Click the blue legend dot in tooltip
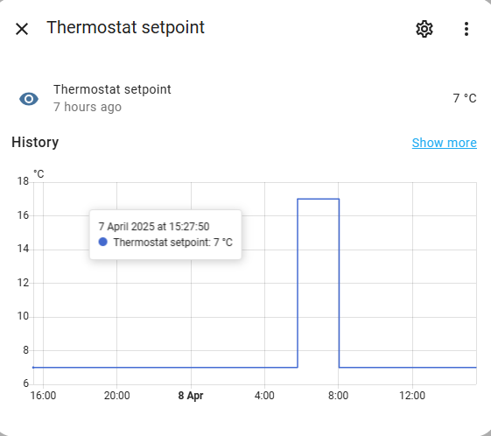The height and width of the screenshot is (436, 491). click(x=103, y=242)
